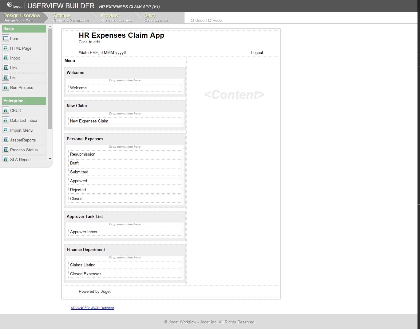420x329 pixels.
Task: Open the ADVANCED: JSON Definition link
Action: pyautogui.click(x=92, y=308)
